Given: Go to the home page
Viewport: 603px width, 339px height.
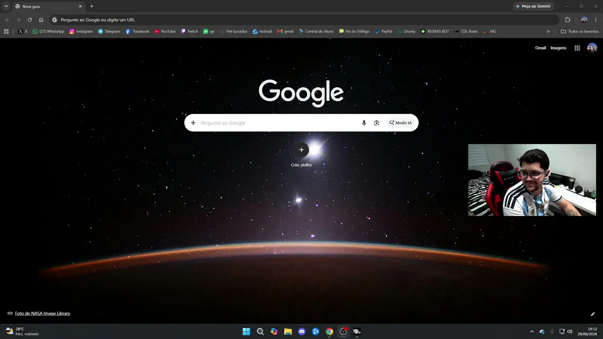Looking at the screenshot, I should coord(41,20).
